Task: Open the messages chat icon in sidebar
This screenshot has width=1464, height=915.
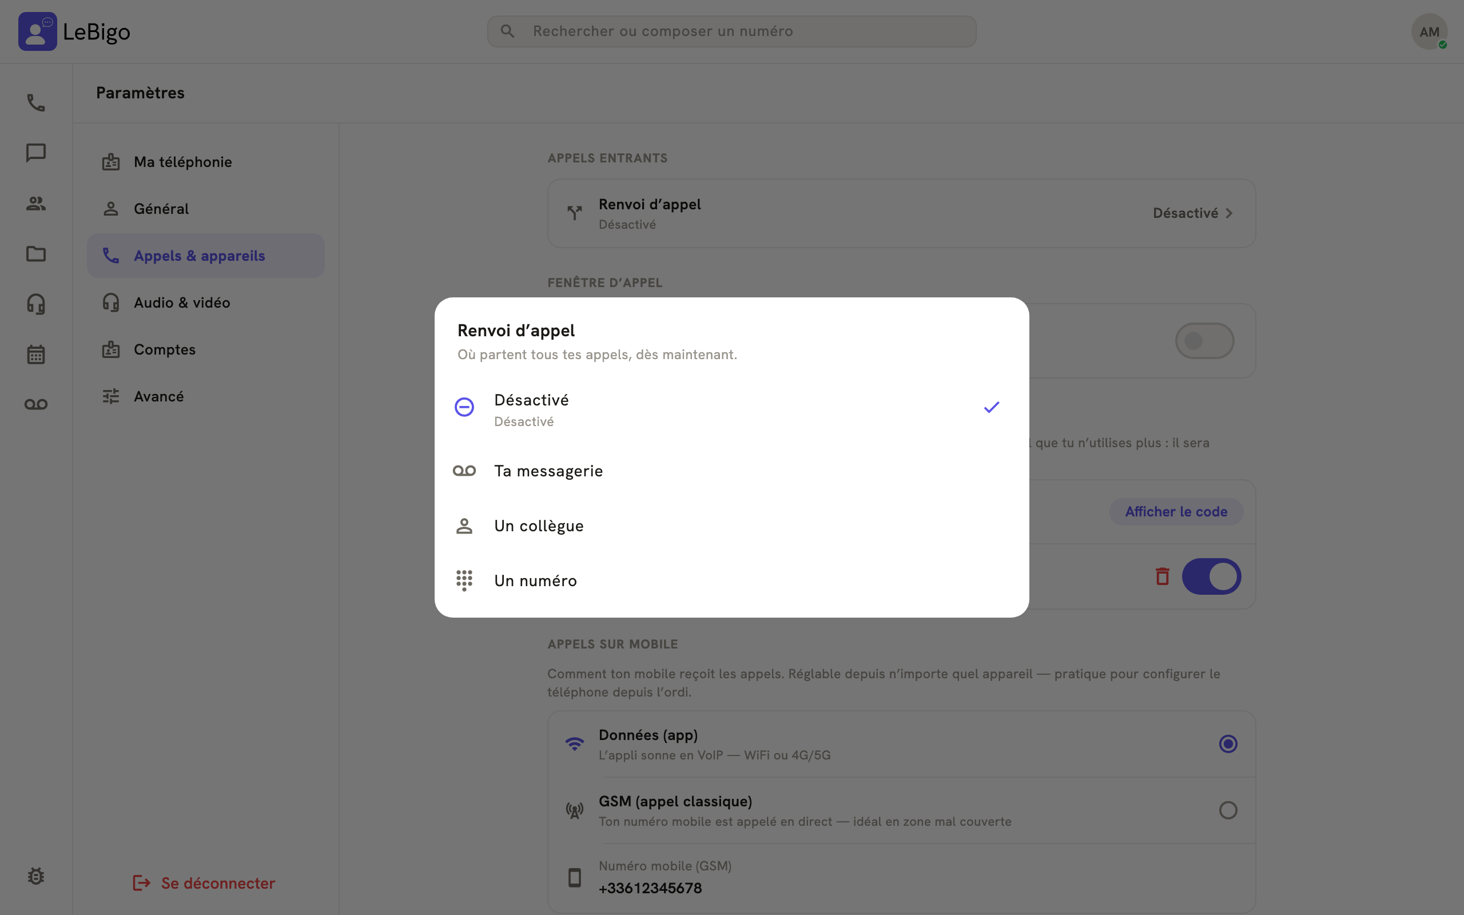Action: [35, 153]
